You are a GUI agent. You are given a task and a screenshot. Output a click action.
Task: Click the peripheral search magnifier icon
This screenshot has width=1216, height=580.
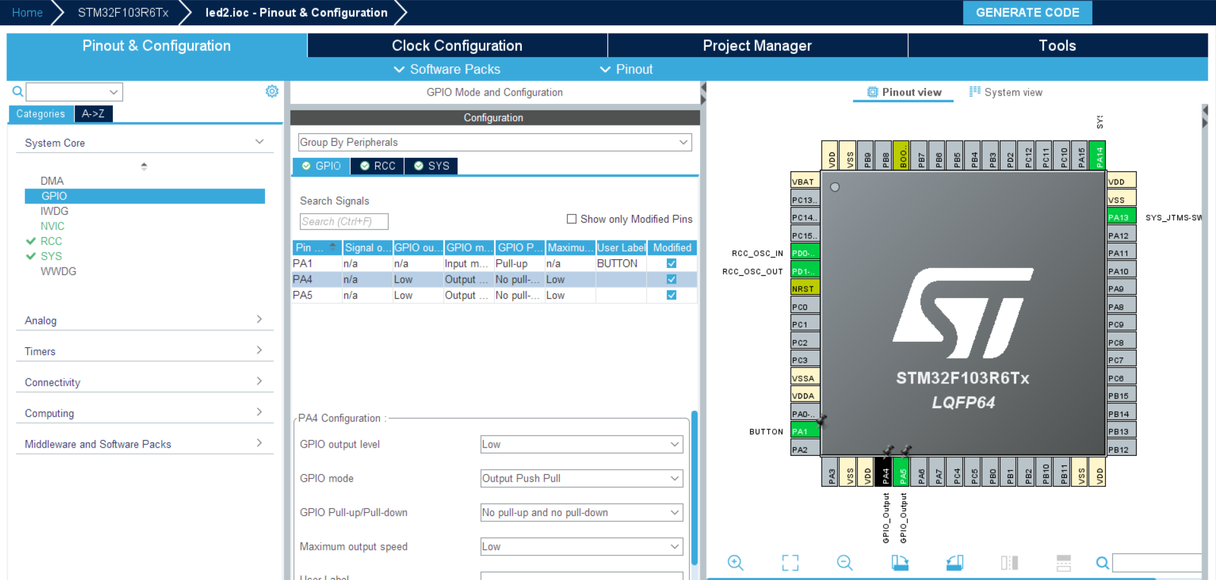pos(18,91)
